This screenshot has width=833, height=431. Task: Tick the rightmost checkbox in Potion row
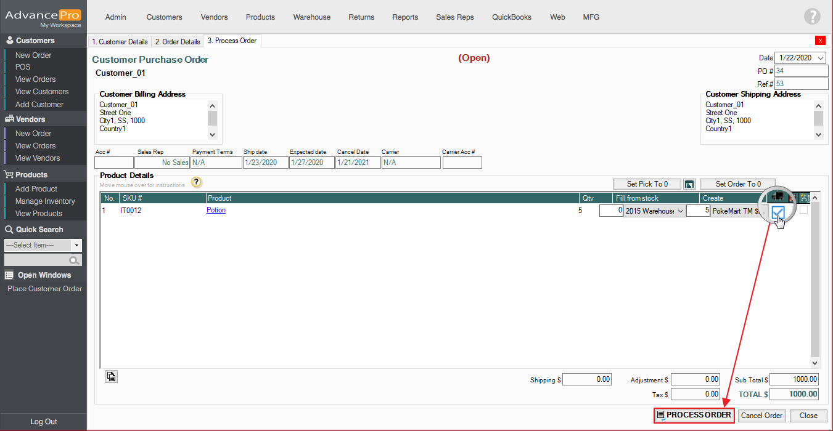coord(803,210)
